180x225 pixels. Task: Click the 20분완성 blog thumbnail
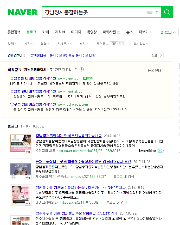(x=21, y=143)
